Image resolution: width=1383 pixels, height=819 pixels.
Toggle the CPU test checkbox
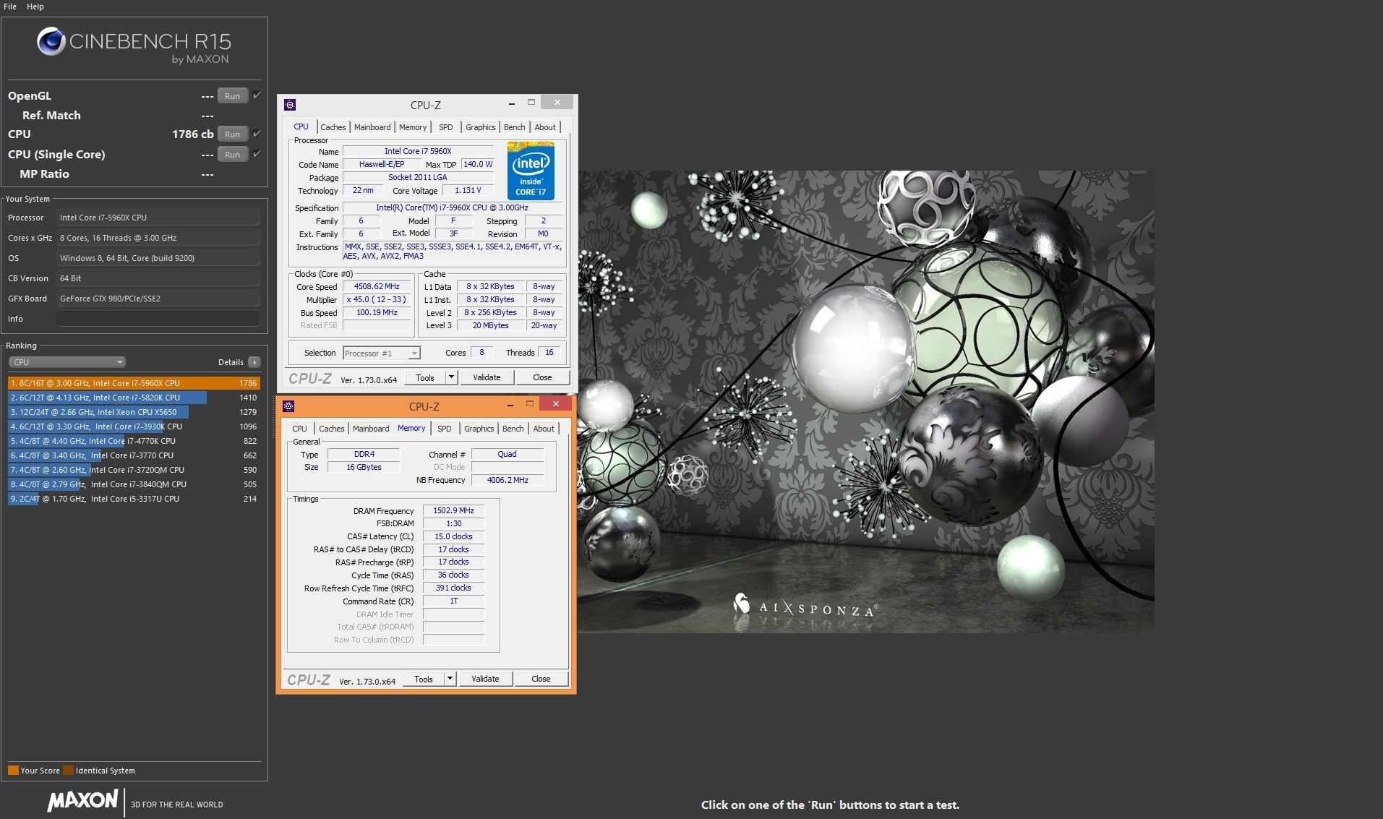tap(257, 134)
